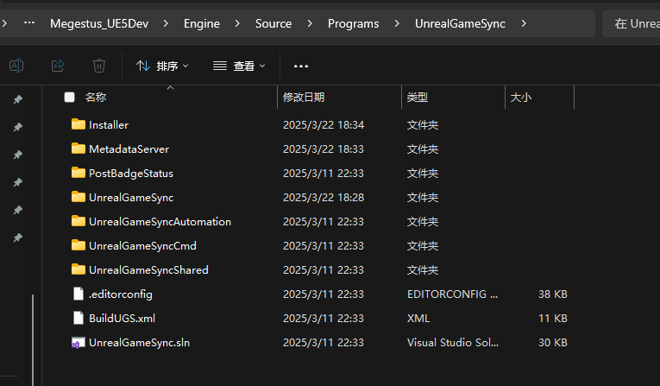Click the 38 KB size value
The width and height of the screenshot is (660, 386).
pyautogui.click(x=553, y=294)
